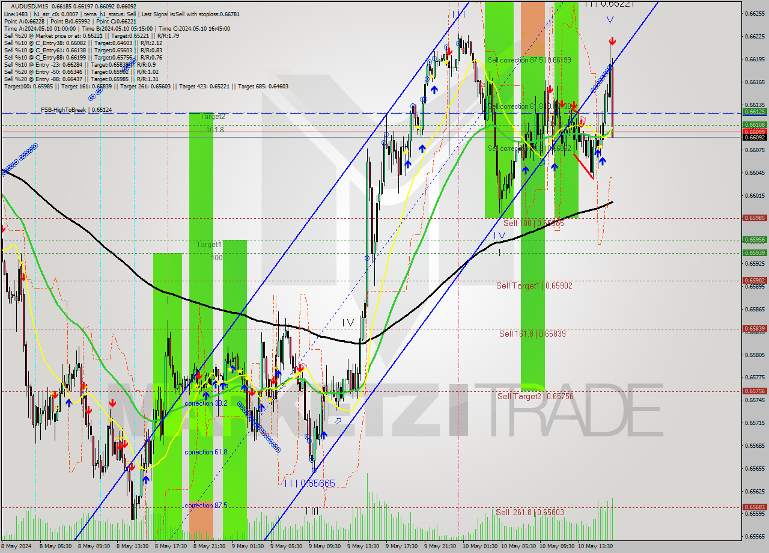Image resolution: width=769 pixels, height=553 pixels.
Task: Click the red 0.66099 price tag
Action: [x=755, y=131]
